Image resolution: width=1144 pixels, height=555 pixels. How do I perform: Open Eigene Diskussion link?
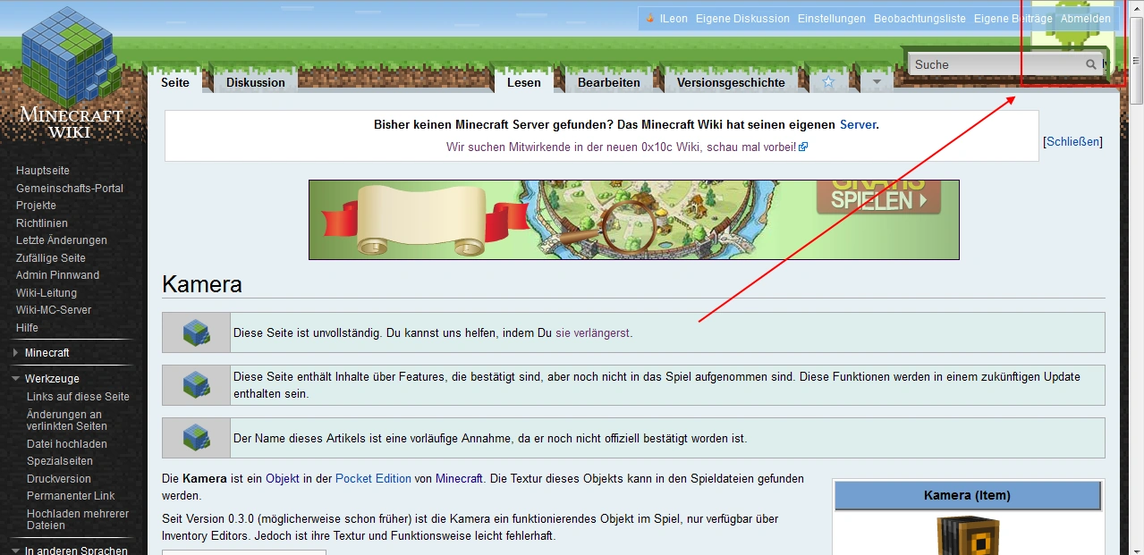[x=742, y=19]
